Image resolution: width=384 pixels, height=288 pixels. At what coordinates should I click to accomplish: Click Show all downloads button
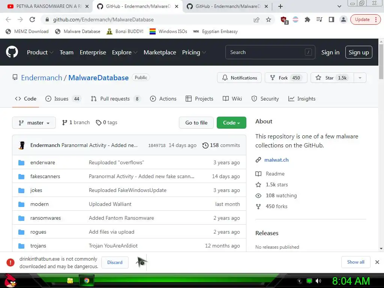[x=355, y=262]
